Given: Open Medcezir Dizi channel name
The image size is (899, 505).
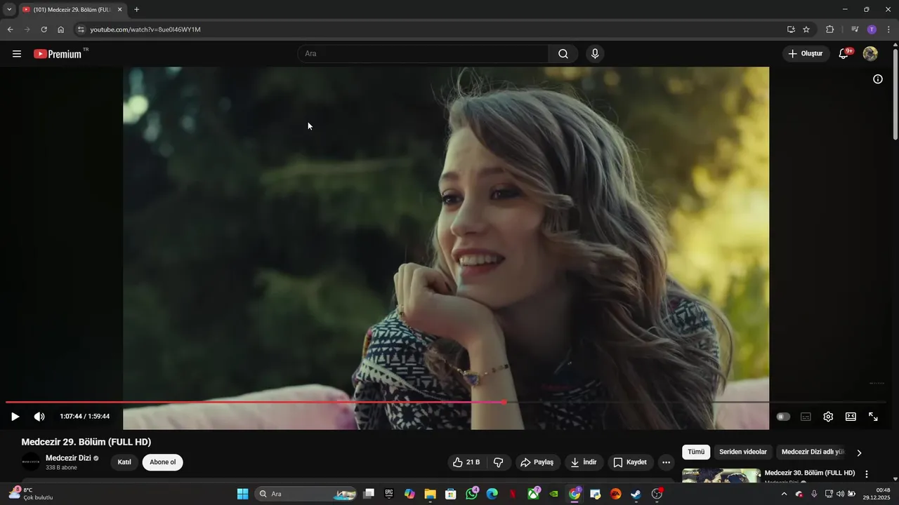Looking at the screenshot, I should point(68,458).
